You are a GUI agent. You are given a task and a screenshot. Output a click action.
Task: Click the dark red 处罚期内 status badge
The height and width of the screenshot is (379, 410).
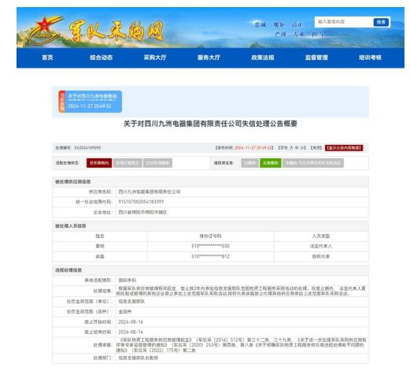pos(99,163)
